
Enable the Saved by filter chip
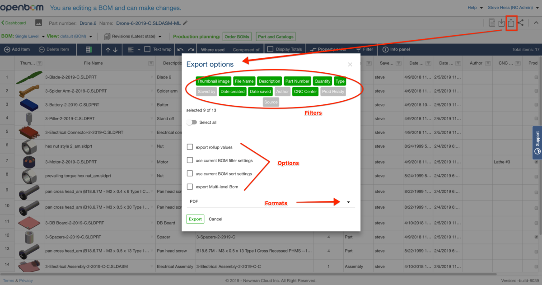tap(206, 92)
